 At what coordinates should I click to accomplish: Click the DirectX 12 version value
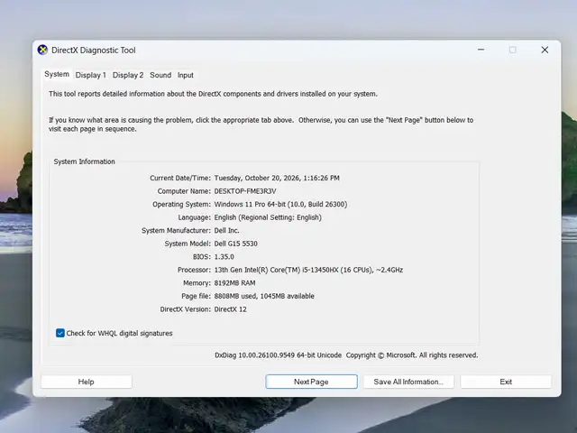[x=231, y=309]
